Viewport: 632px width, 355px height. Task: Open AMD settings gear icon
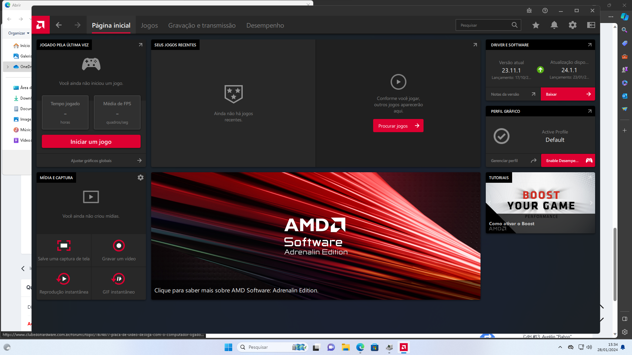pyautogui.click(x=573, y=25)
